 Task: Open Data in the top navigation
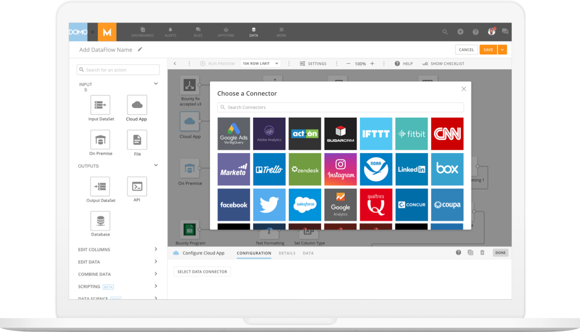tap(253, 32)
